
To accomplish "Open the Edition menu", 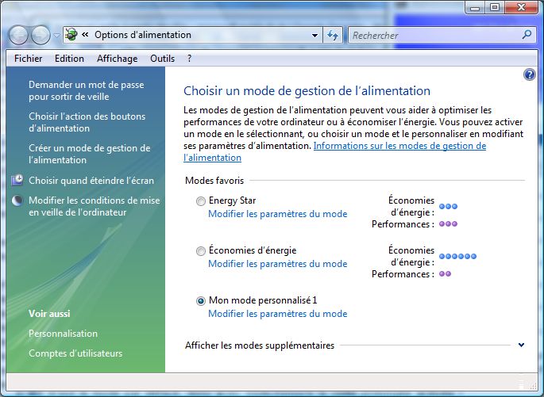I will [69, 59].
